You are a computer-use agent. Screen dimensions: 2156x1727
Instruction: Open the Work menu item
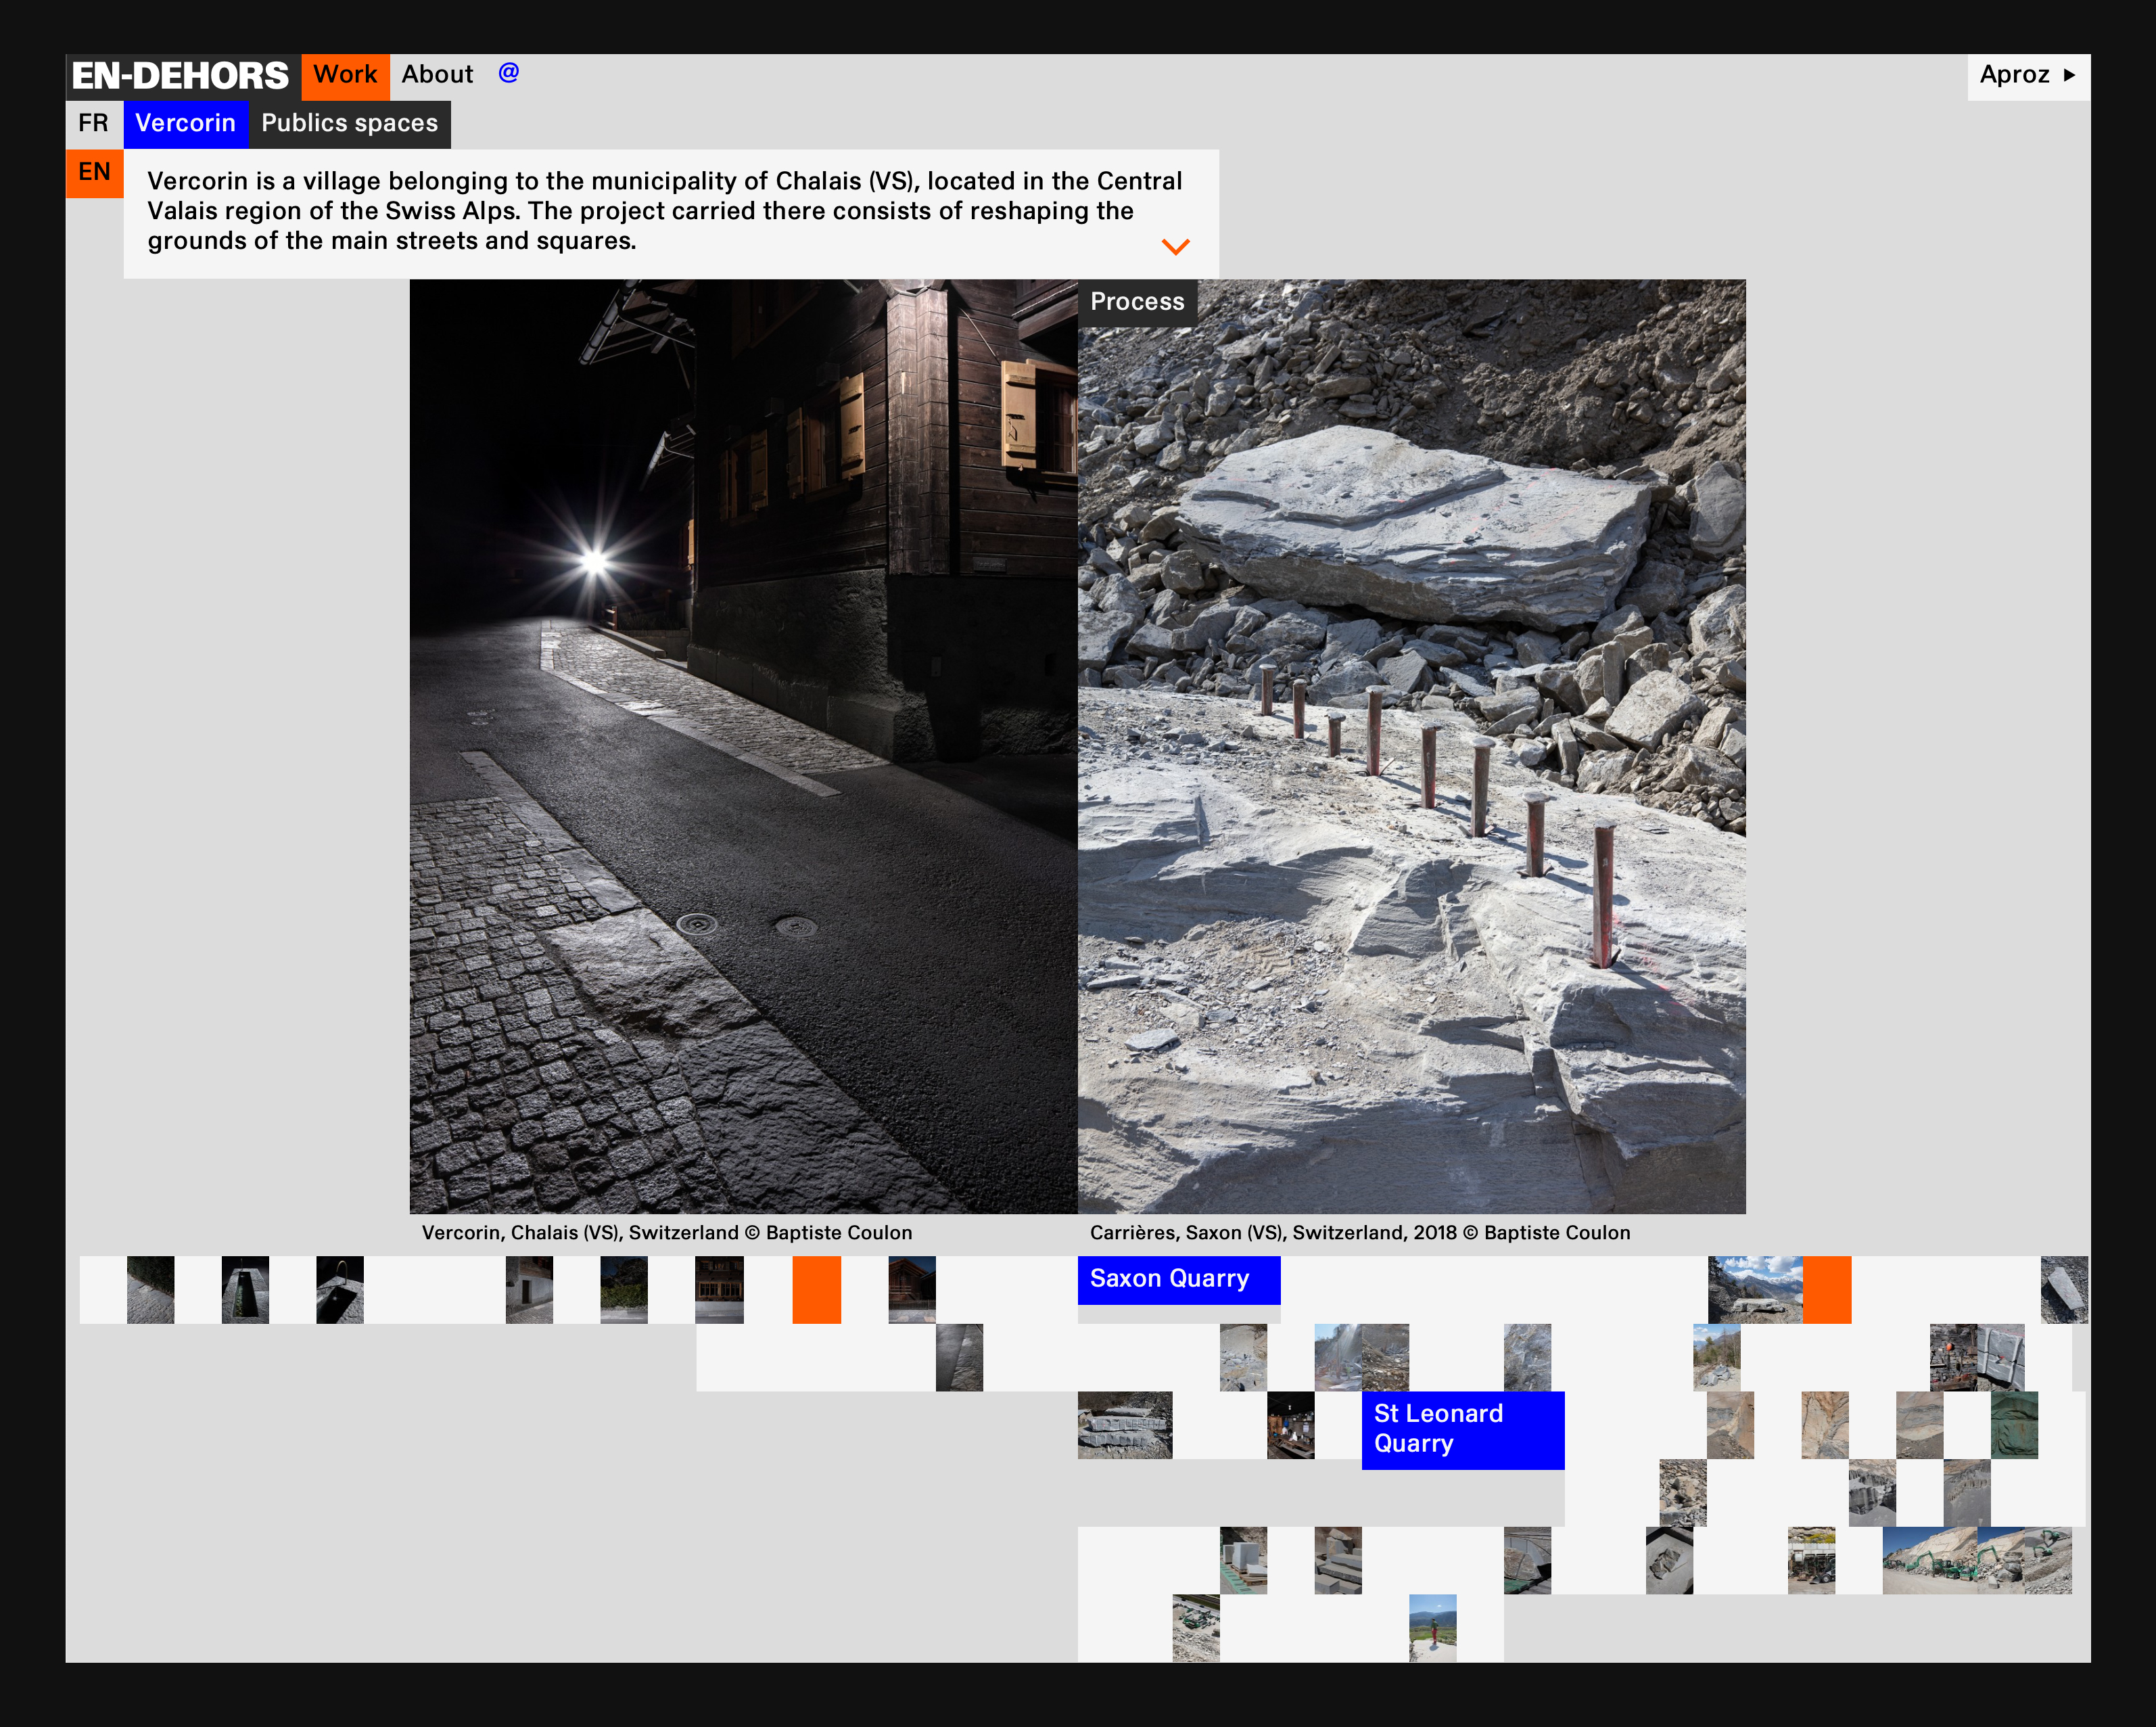345,75
